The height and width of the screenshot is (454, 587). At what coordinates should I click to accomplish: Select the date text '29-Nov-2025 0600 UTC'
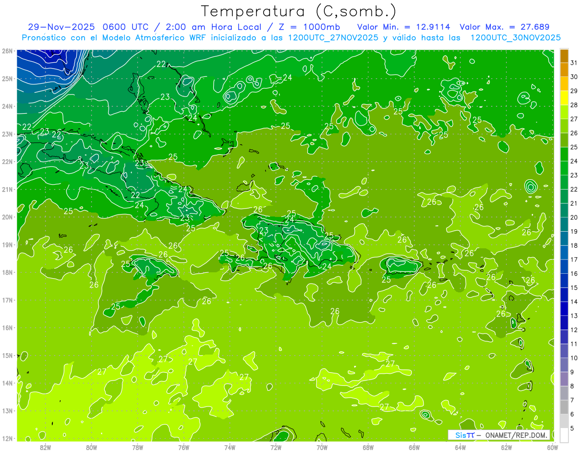89,27
